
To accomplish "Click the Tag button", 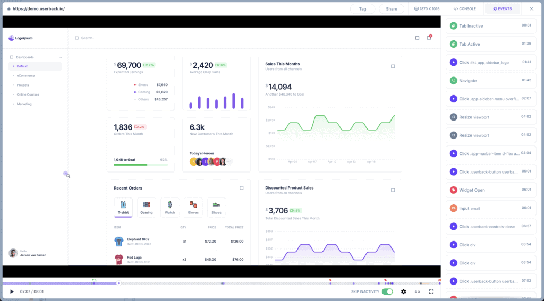I will coord(363,9).
